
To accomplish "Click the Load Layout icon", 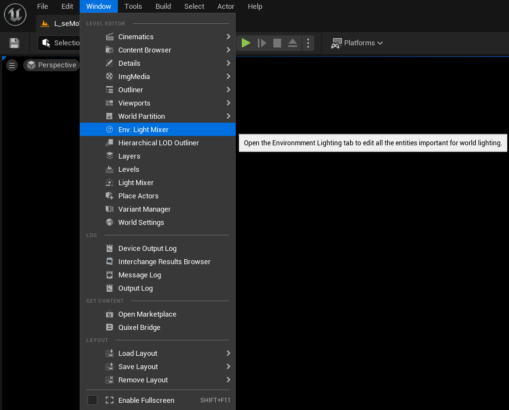I will (x=110, y=354).
